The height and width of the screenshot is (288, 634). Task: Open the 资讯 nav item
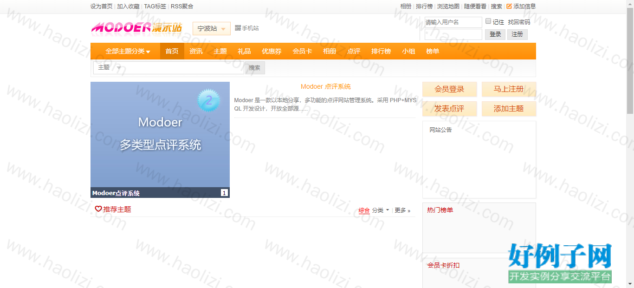pos(196,51)
